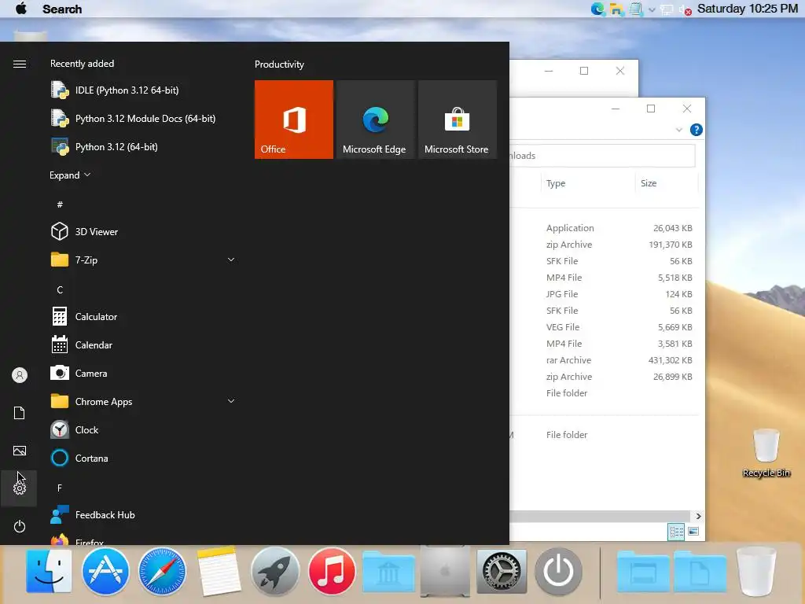Show hidden tray icons chevron
Image resolution: width=805 pixels, height=604 pixels.
652,9
